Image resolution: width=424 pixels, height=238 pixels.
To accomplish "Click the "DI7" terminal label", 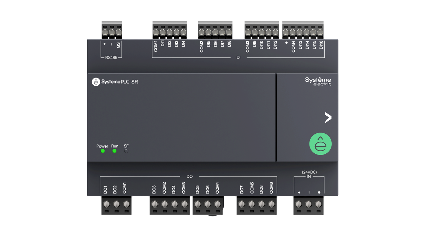I will 222,44.
